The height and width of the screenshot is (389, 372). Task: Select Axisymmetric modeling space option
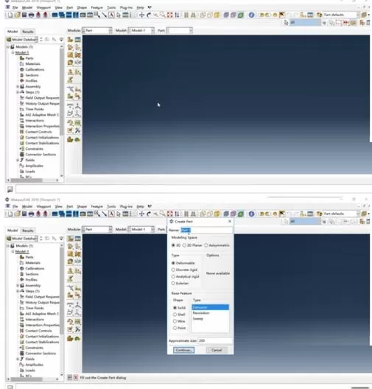(206, 245)
